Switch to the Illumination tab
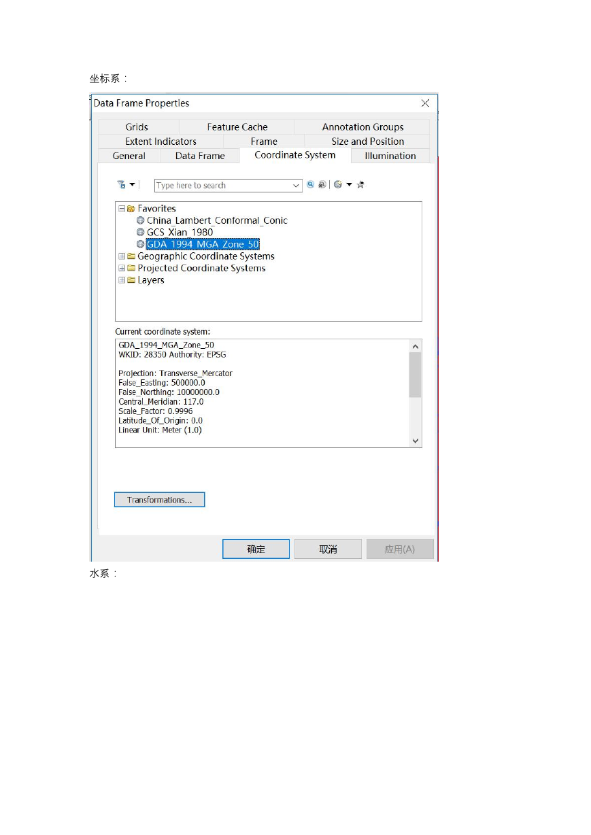 390,156
